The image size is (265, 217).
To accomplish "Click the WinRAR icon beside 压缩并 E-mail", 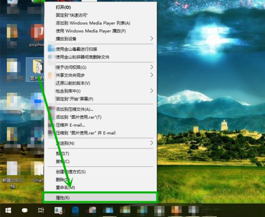I will [x=51, y=125].
